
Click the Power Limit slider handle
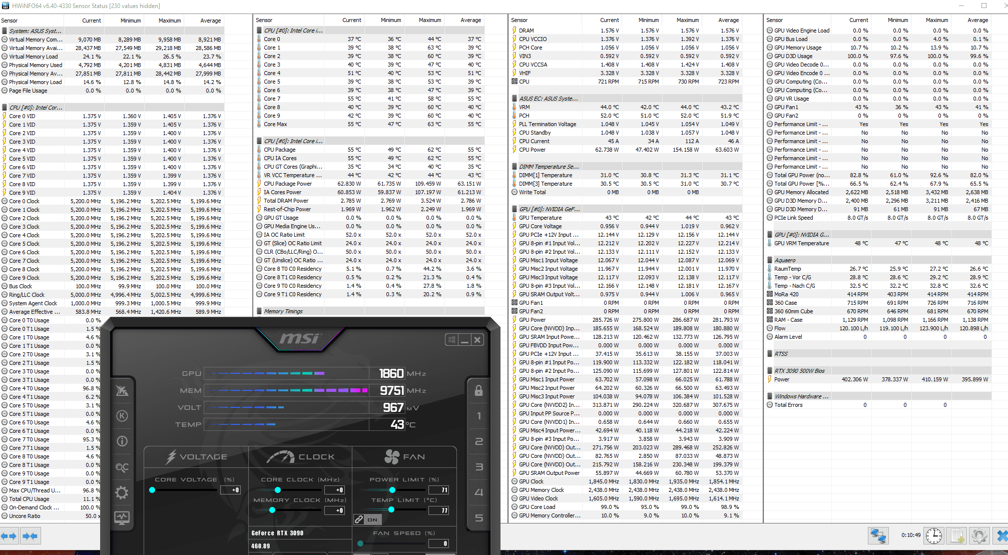click(x=392, y=490)
